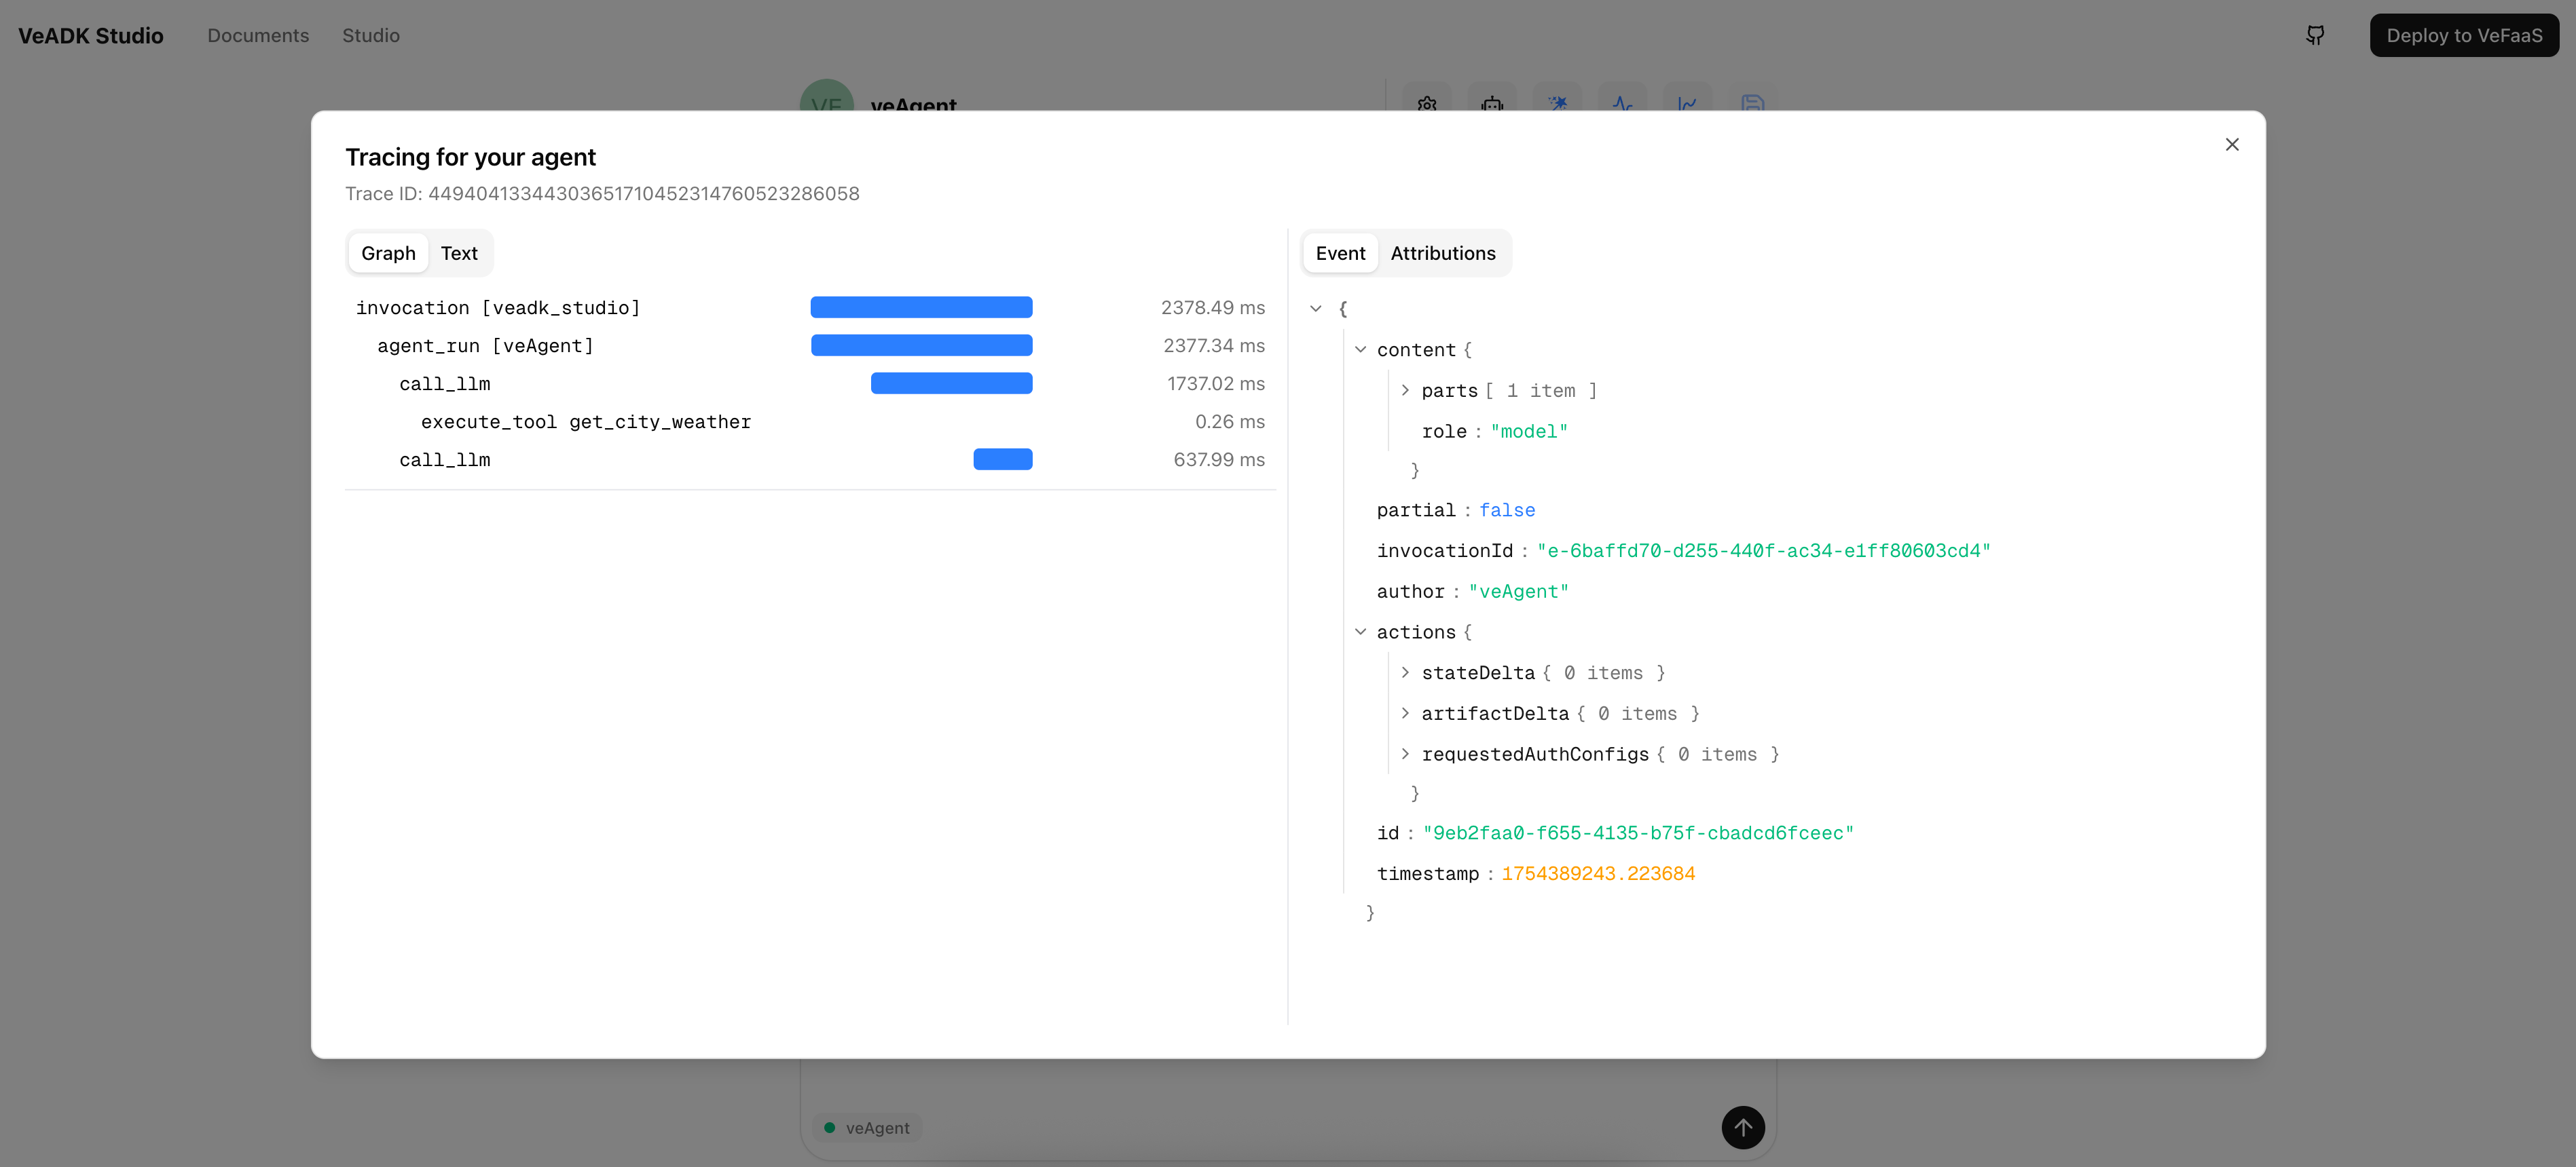
Task: Open the Studio nav link
Action: click(371, 36)
